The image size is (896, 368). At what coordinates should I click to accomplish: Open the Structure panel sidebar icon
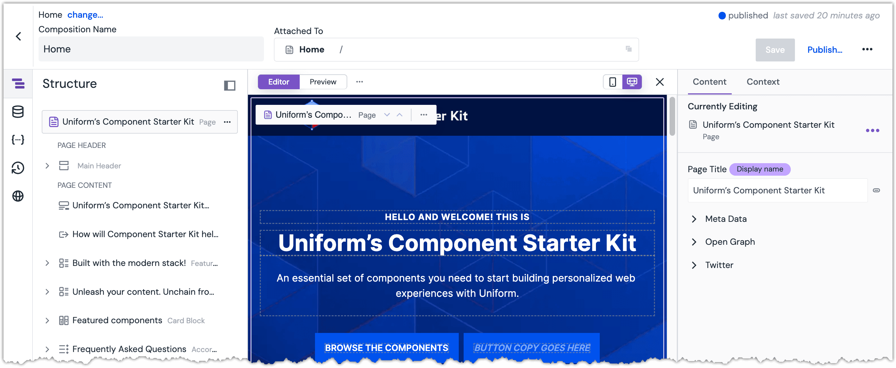[x=18, y=84]
